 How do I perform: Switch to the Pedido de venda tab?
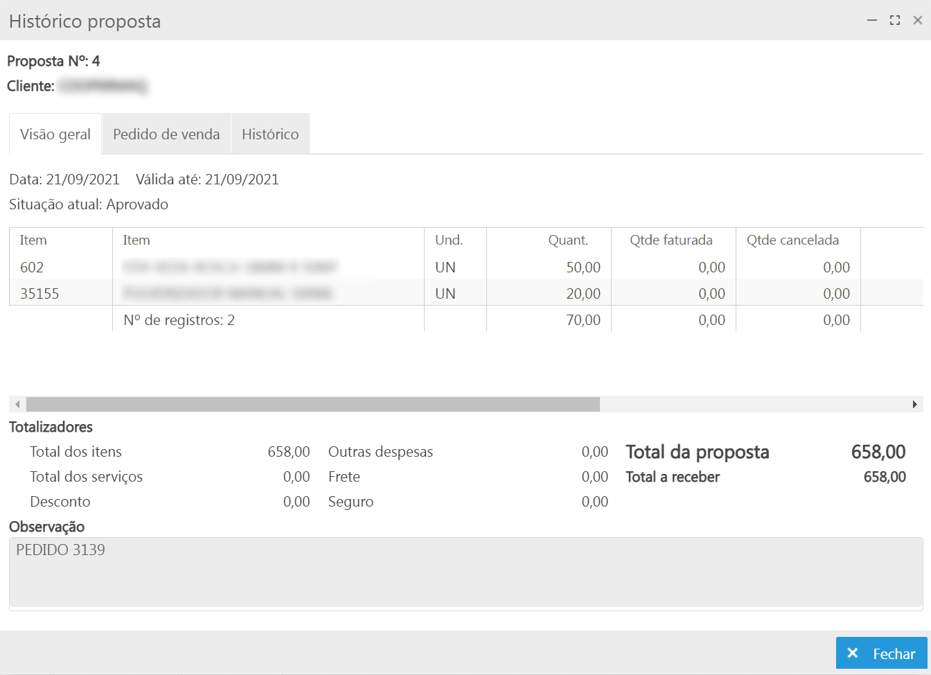click(x=166, y=134)
